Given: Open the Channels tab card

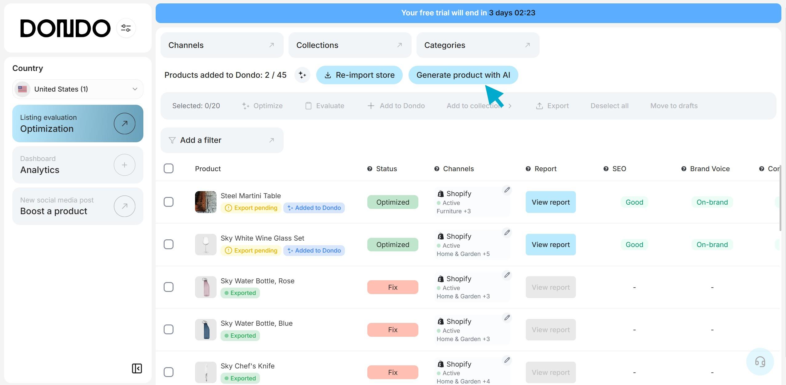Looking at the screenshot, I should click(221, 45).
